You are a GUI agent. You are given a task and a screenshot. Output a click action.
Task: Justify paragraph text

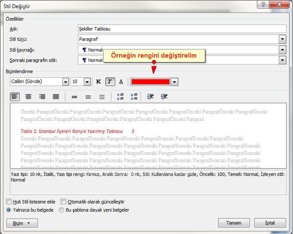coord(56,97)
